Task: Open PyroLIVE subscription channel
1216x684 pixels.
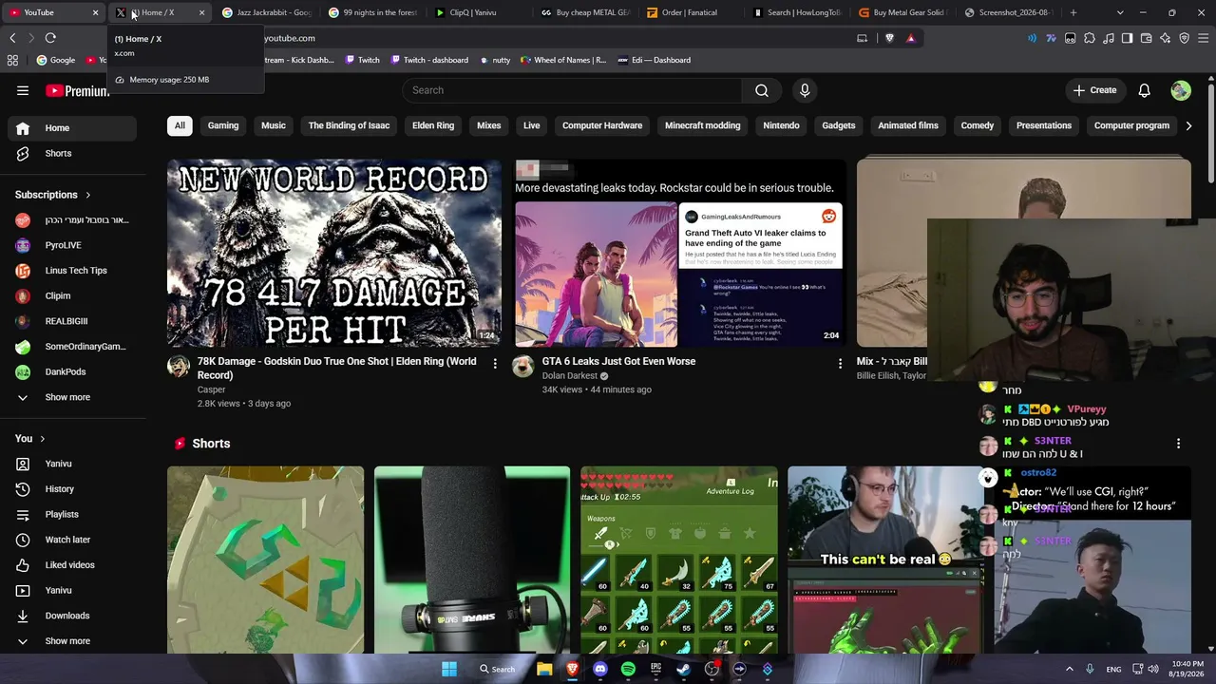Action: [72, 245]
